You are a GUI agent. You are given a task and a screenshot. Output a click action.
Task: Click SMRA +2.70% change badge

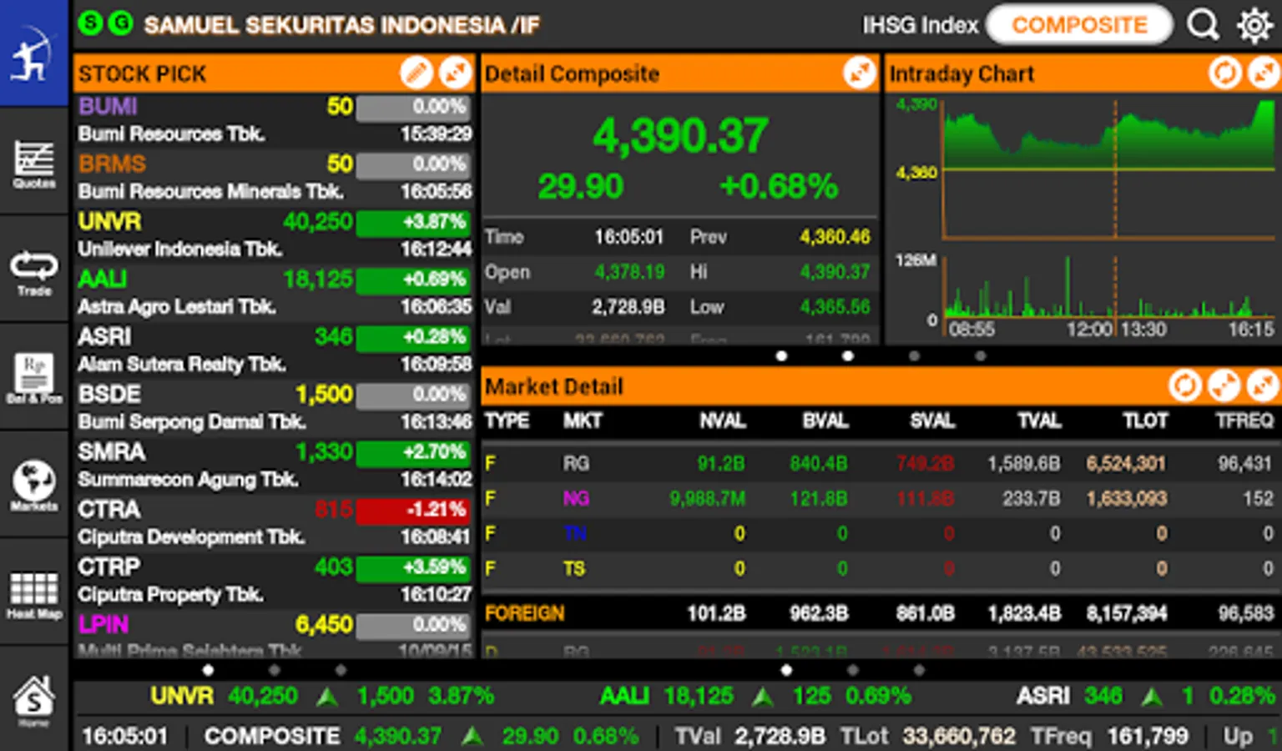(x=413, y=452)
